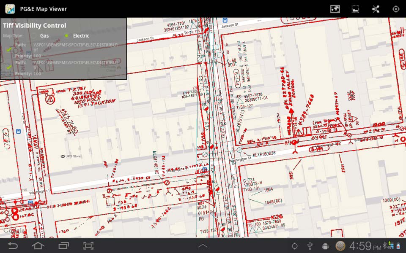Open the world map layer icon
Image resolution: width=406 pixels, height=253 pixels.
[x=335, y=9]
